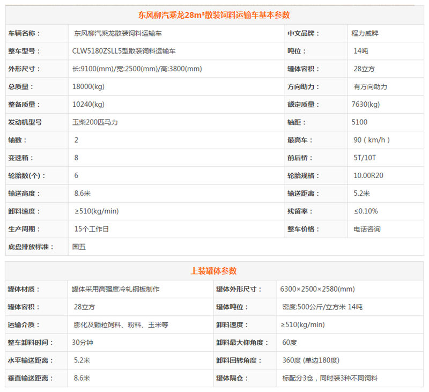Image resolution: width=429 pixels, height=392 pixels.
Task: Click the 90（km/h）top speed value
Action: (x=368, y=140)
